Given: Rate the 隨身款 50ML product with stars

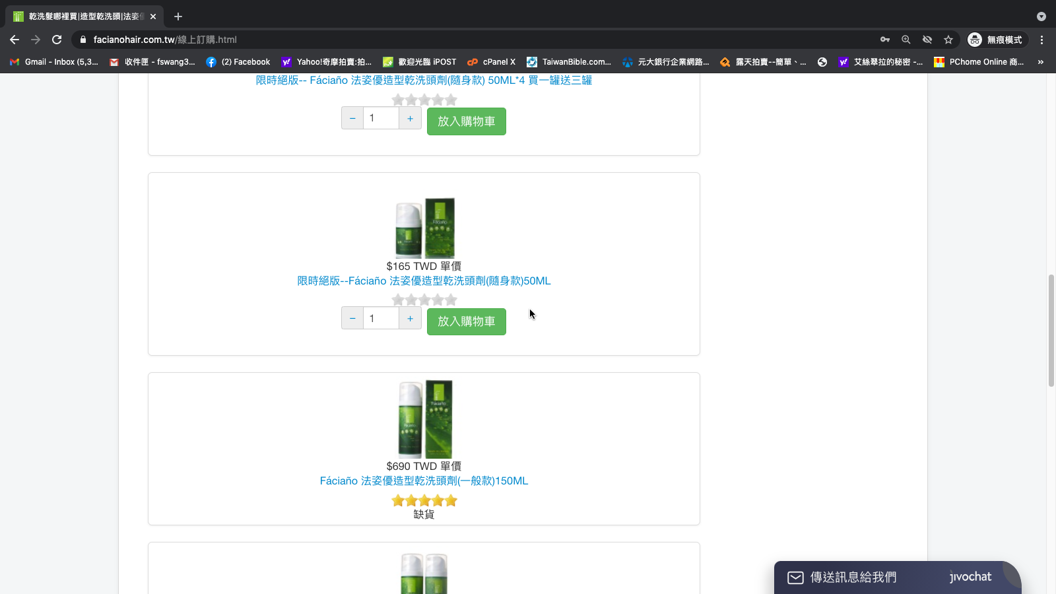Looking at the screenshot, I should (x=424, y=300).
